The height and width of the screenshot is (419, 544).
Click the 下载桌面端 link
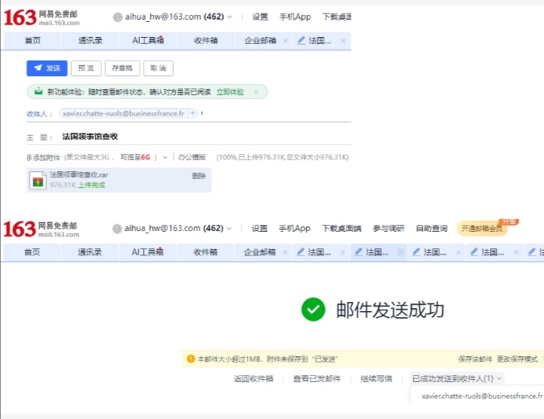[342, 229]
